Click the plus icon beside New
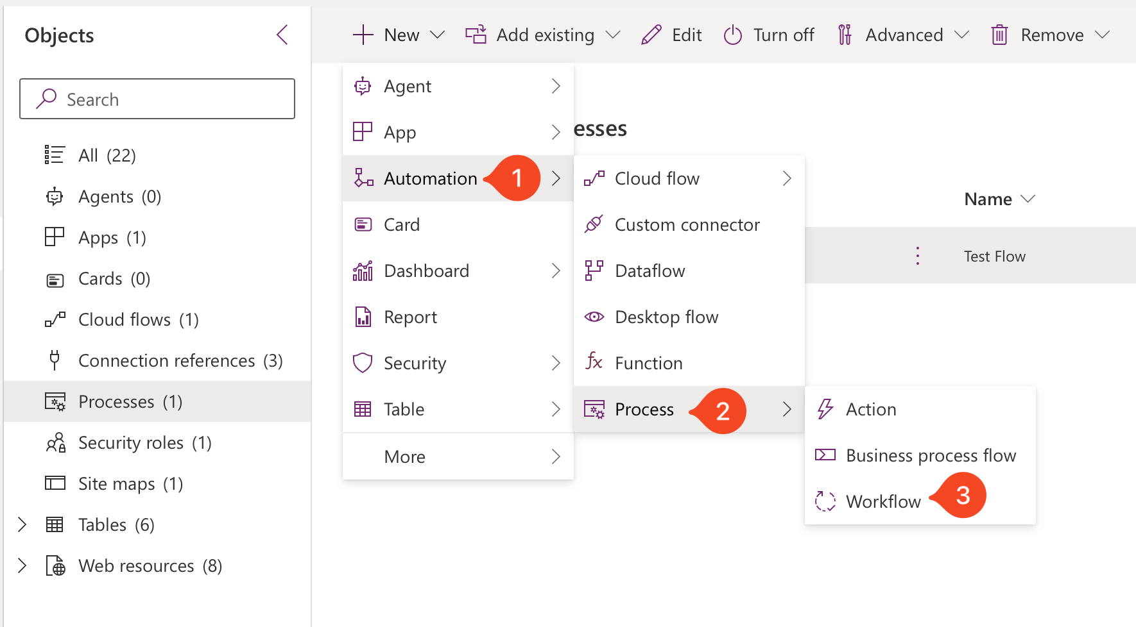Screen dimensions: 1136x627 point(363,35)
